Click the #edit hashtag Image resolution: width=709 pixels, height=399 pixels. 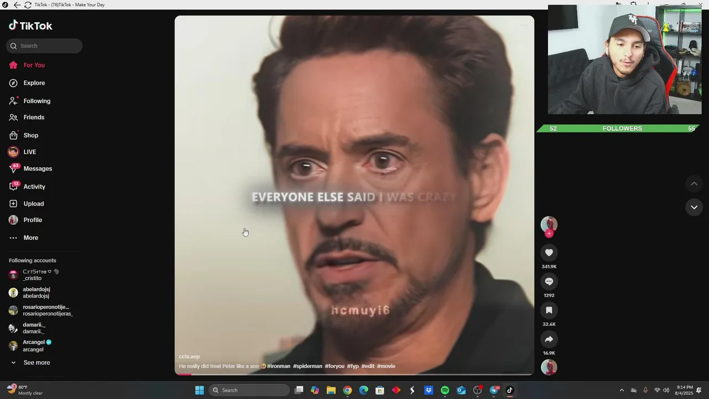coord(368,366)
